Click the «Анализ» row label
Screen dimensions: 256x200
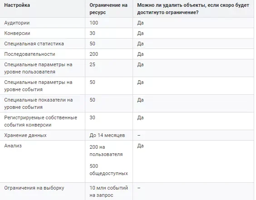click(x=13, y=146)
